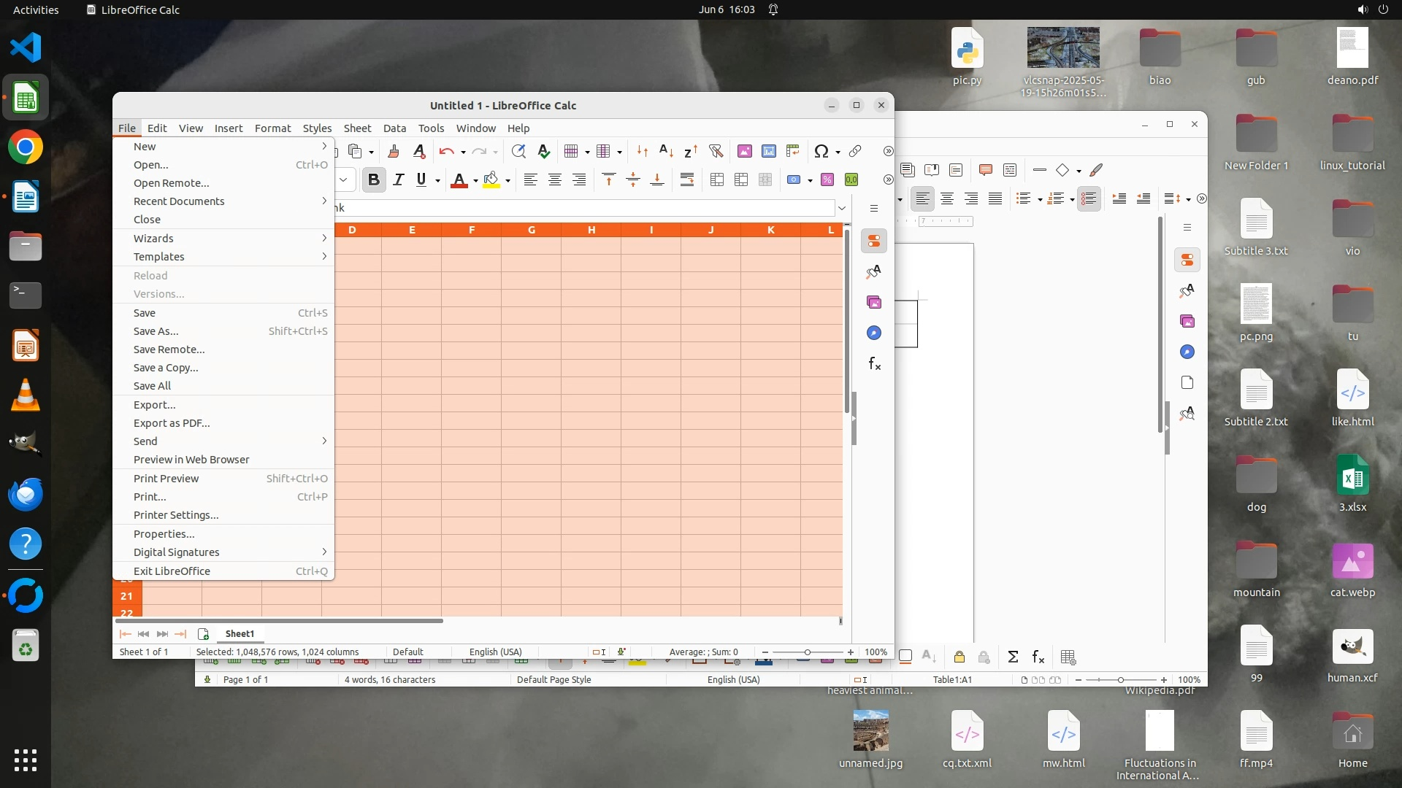Click the Sheet1 tab
Screen dimensions: 1402x788
(x=240, y=634)
